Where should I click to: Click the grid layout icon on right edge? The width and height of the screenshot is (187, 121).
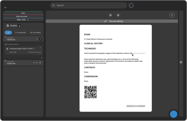click(x=181, y=62)
